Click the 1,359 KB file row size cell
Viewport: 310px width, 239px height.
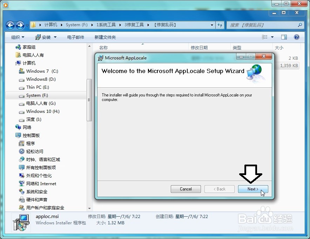(289, 66)
